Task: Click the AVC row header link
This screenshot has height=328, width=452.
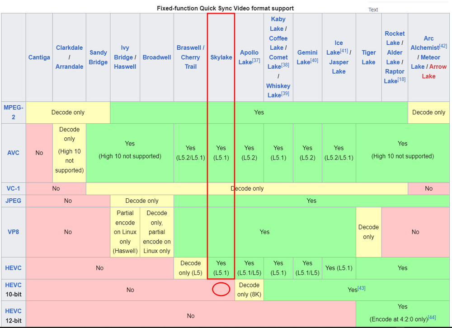Action: click(x=13, y=153)
